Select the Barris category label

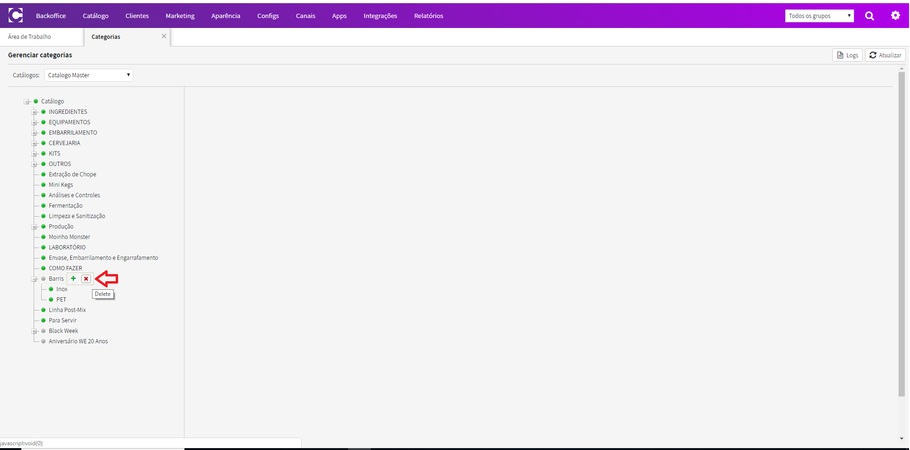click(56, 279)
